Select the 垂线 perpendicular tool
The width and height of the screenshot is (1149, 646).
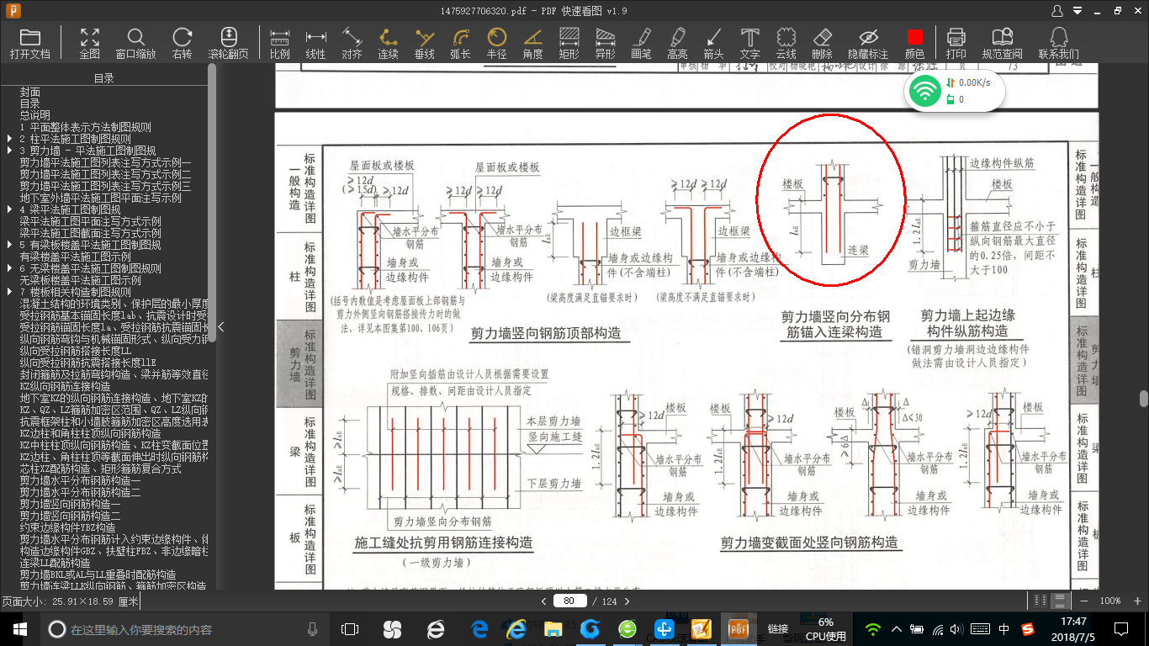point(425,44)
